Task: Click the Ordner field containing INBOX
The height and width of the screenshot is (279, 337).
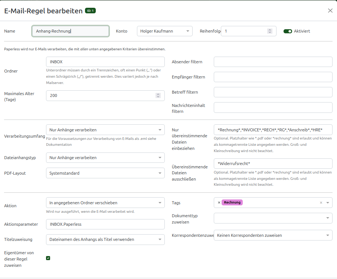Action: point(105,62)
